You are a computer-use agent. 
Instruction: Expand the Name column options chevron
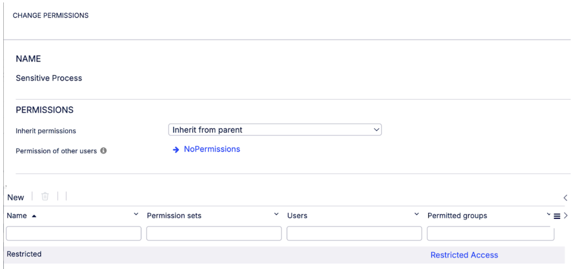coord(136,214)
